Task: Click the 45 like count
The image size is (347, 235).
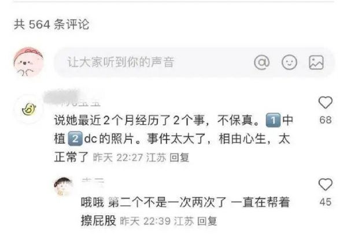Action: [x=326, y=202]
